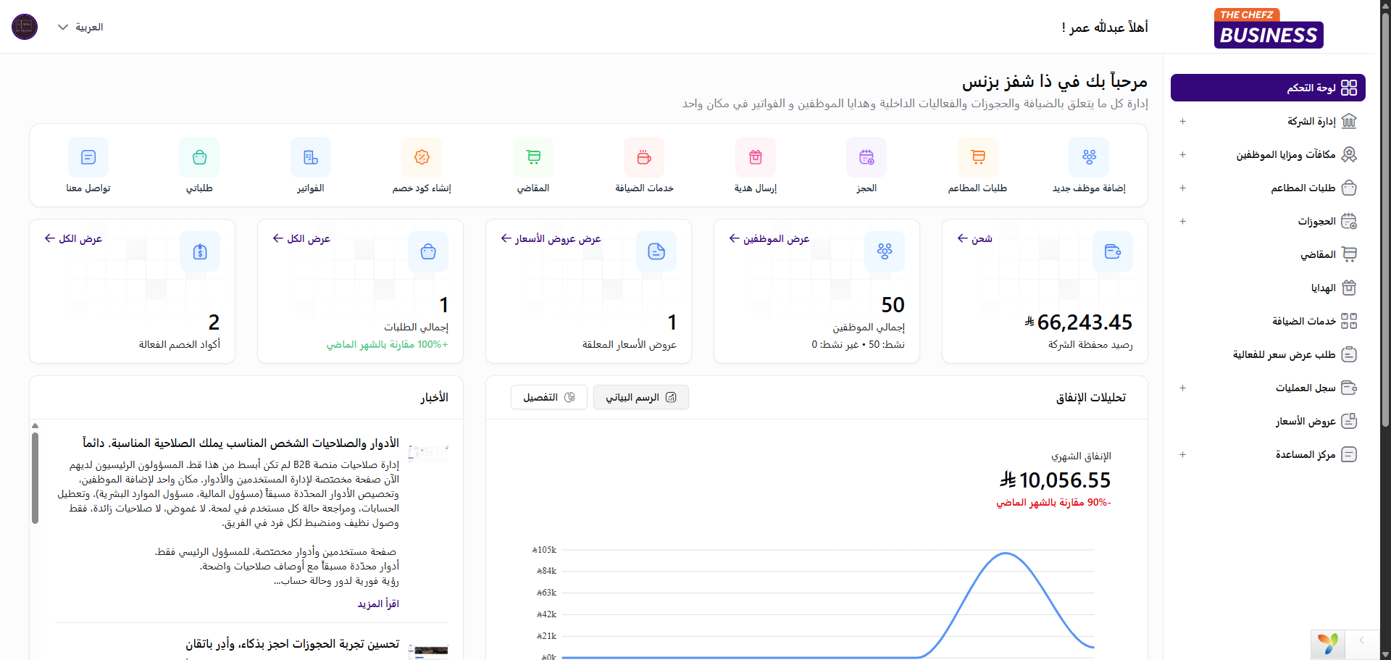
Task: Click the نشط: 50 • غير نشط: 0 text
Action: click(858, 344)
